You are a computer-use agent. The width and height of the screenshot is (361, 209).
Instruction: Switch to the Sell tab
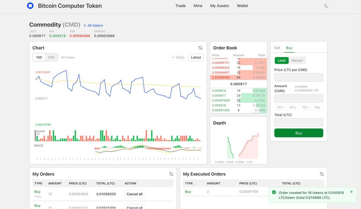(277, 48)
